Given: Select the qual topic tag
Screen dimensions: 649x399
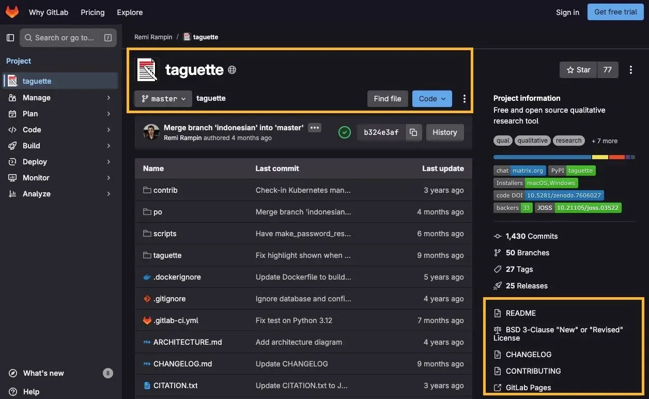Looking at the screenshot, I should (x=503, y=141).
